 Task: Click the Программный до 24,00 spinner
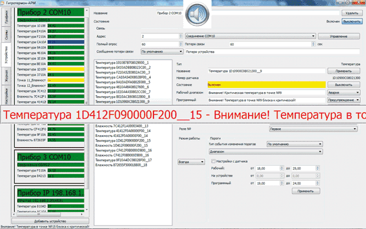click(318, 183)
